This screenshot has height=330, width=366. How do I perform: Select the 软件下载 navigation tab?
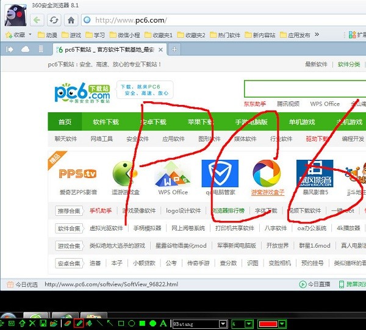tap(106, 121)
